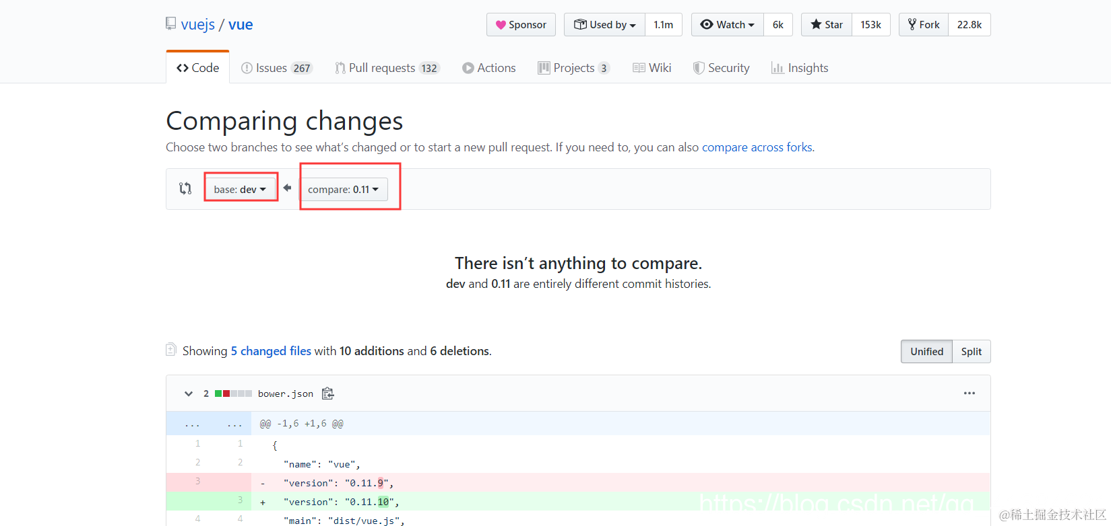This screenshot has width=1111, height=526.
Task: Click the Pull requests count badge 132
Action: coord(429,68)
